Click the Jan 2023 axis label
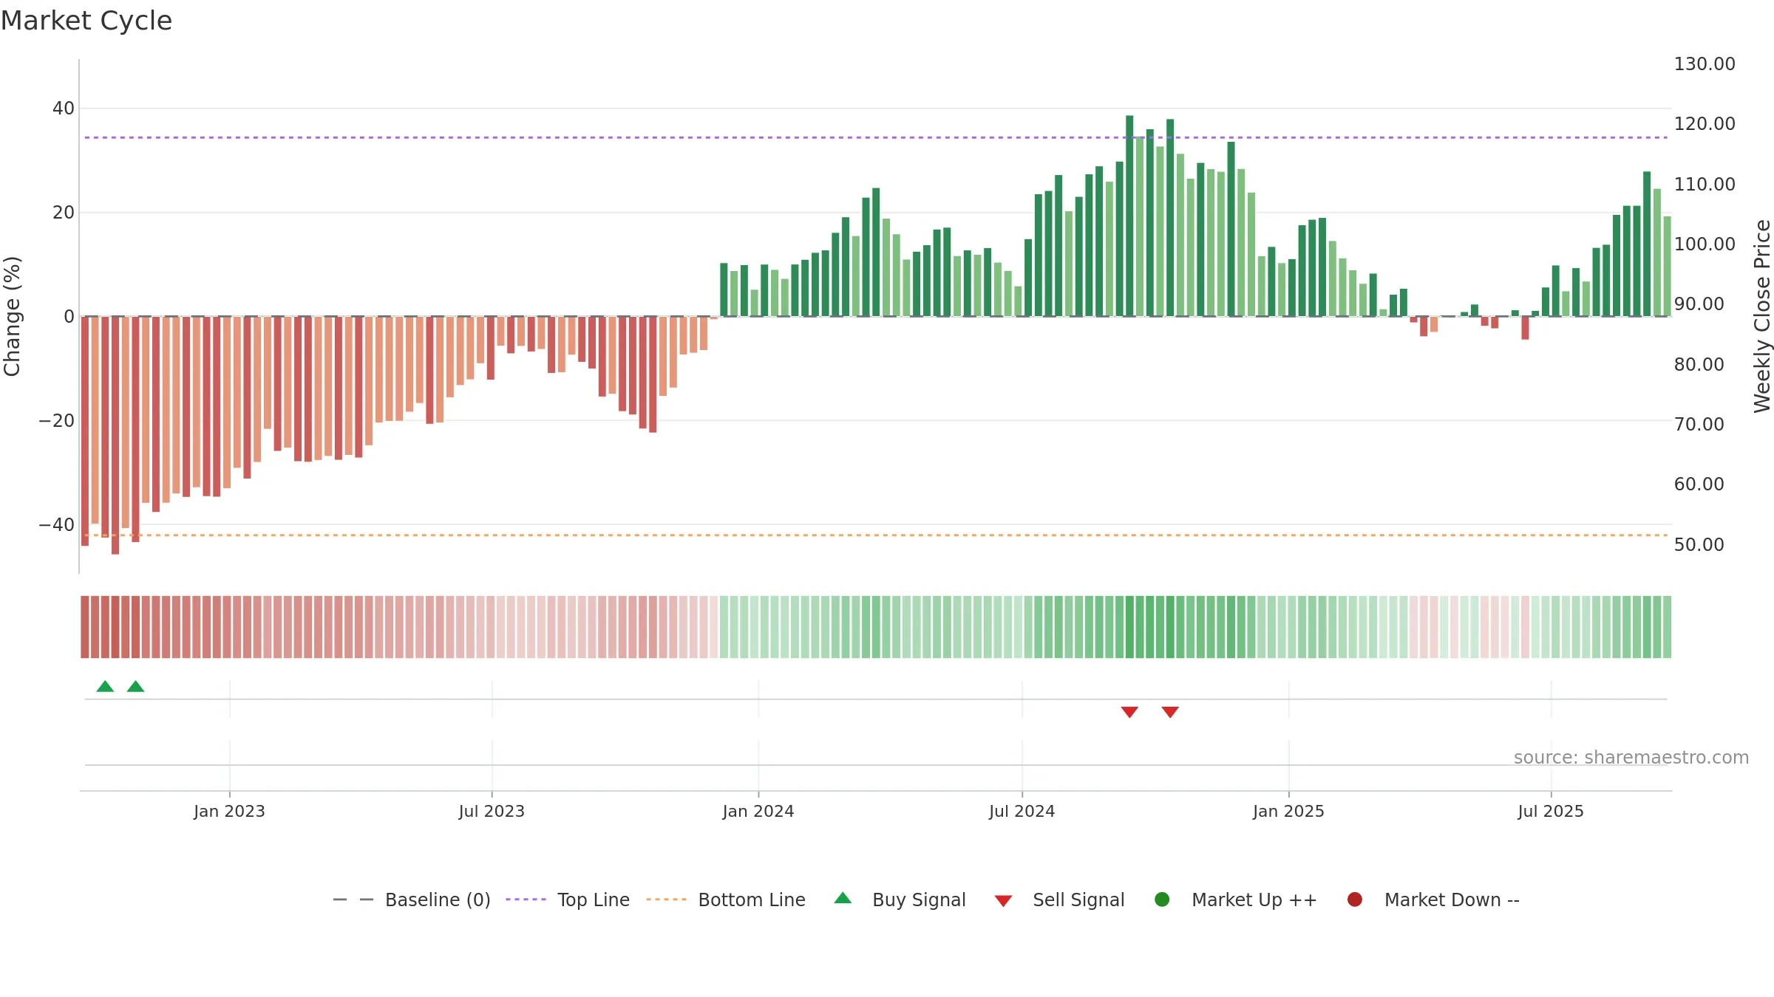Screen dimensions: 1774x997 [229, 812]
